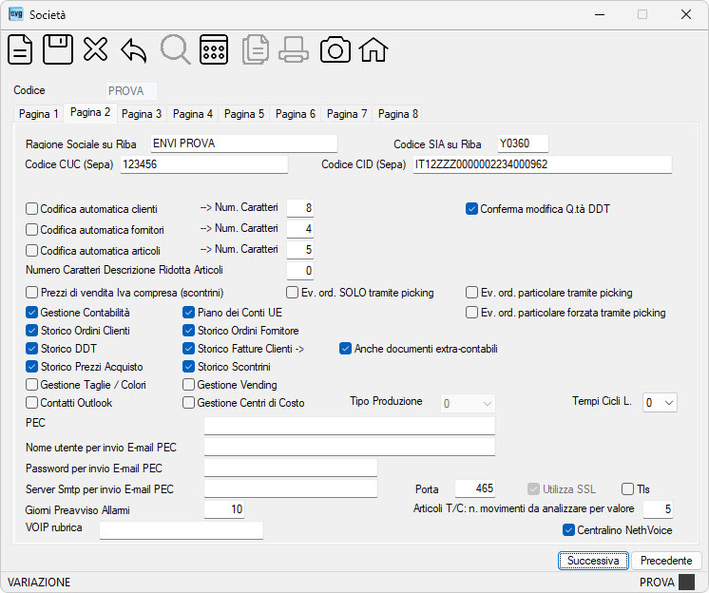Close the Società window
The width and height of the screenshot is (709, 593).
(686, 14)
